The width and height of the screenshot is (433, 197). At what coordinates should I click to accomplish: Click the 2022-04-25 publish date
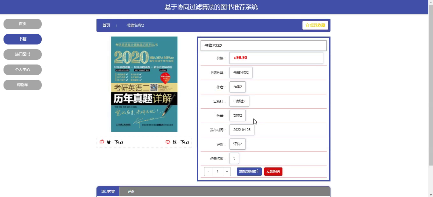242,130
